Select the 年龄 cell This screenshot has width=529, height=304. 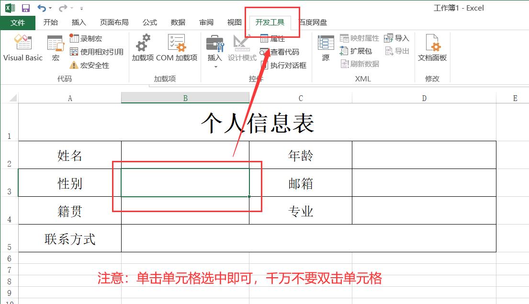point(301,155)
